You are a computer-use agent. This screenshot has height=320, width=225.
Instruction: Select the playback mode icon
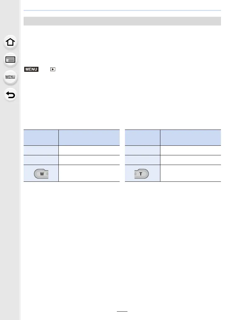tap(53, 69)
